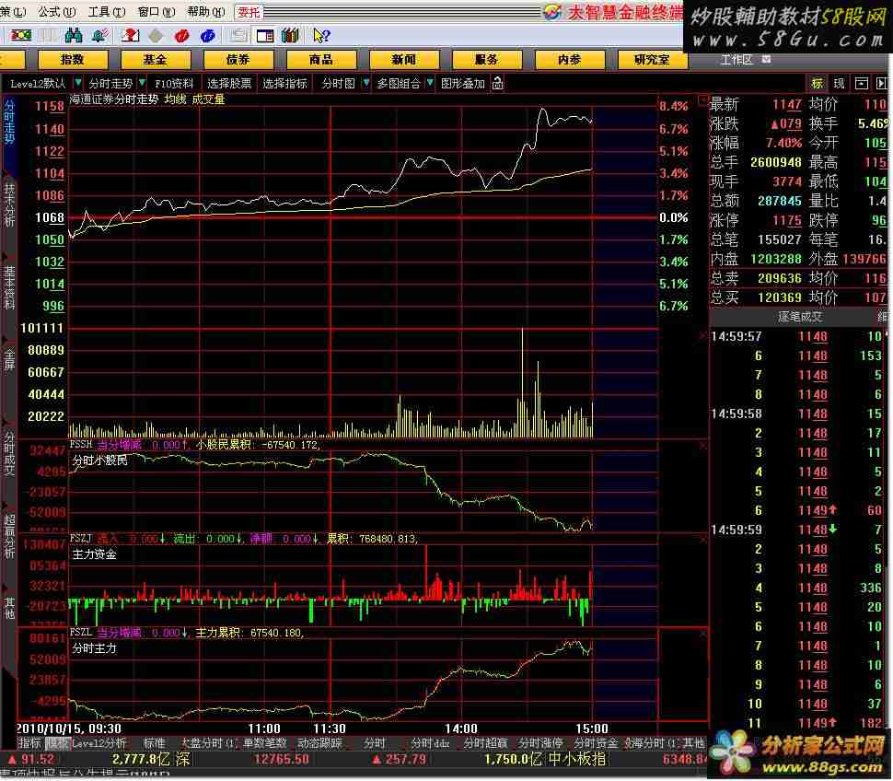Open the 工具 menu
This screenshot has width=893, height=781.
[107, 11]
